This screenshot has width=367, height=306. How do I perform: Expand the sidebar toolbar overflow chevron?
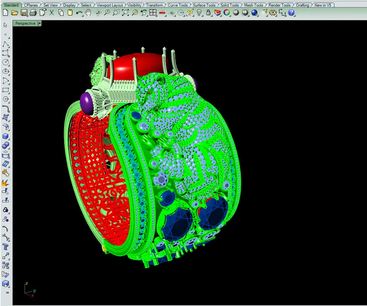click(7, 292)
